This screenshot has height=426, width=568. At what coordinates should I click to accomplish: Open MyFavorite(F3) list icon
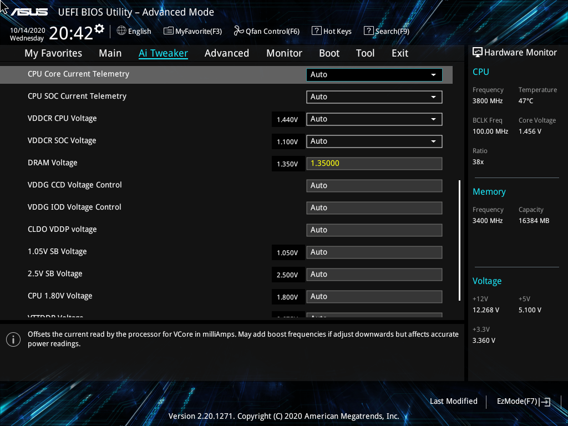(x=169, y=31)
